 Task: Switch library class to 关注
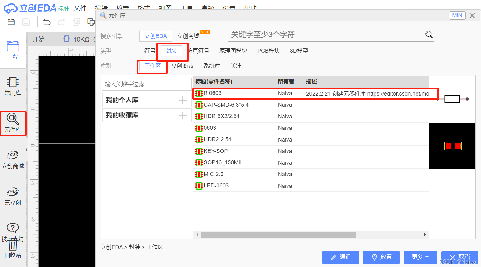click(236, 66)
